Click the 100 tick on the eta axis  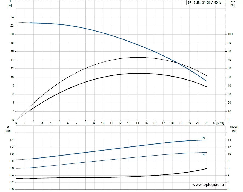click(230, 34)
